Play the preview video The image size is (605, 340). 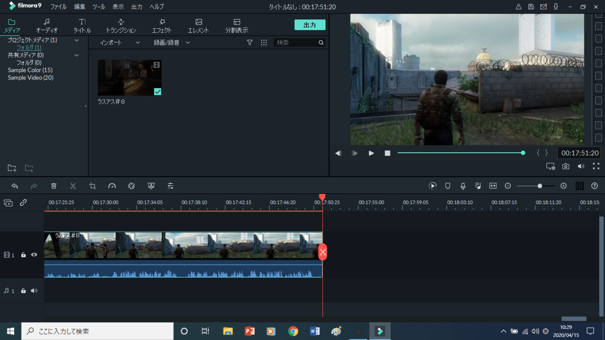(x=371, y=153)
